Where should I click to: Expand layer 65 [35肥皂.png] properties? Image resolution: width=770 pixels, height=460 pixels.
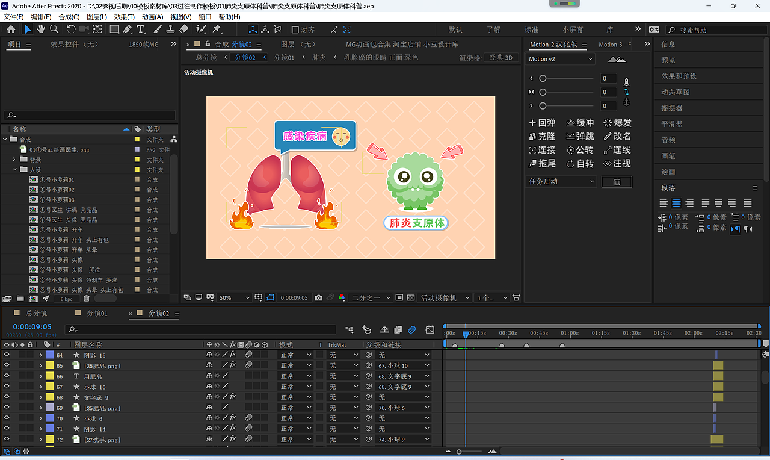tap(40, 365)
